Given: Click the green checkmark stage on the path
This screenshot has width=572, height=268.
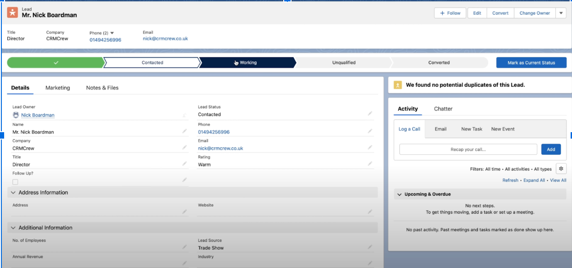Looking at the screenshot, I should (x=56, y=62).
